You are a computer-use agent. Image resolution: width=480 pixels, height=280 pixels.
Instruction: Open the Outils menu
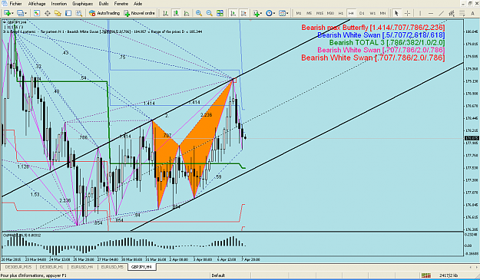point(104,4)
